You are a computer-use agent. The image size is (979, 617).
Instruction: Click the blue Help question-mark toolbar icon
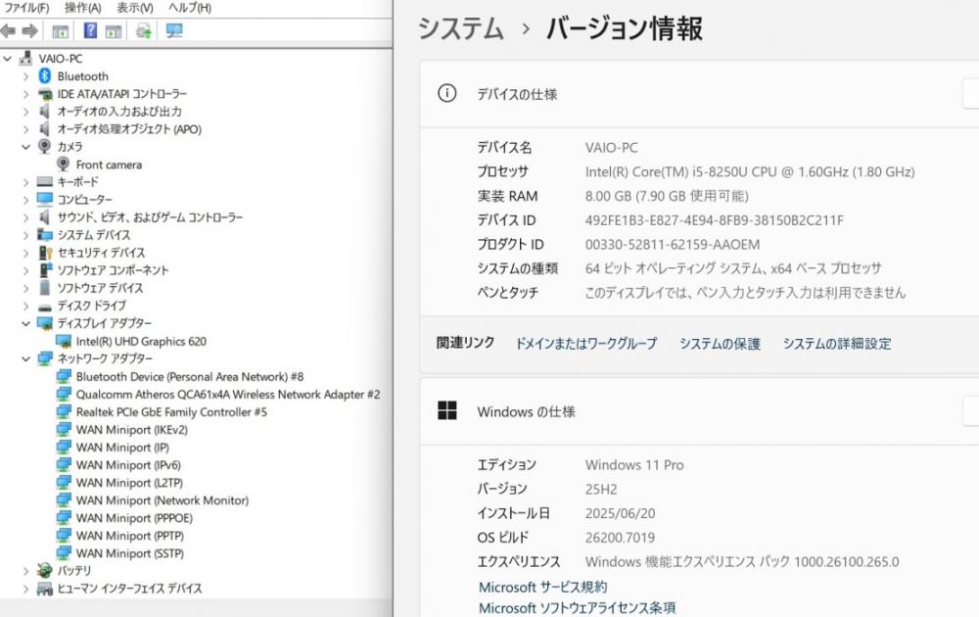(x=90, y=30)
